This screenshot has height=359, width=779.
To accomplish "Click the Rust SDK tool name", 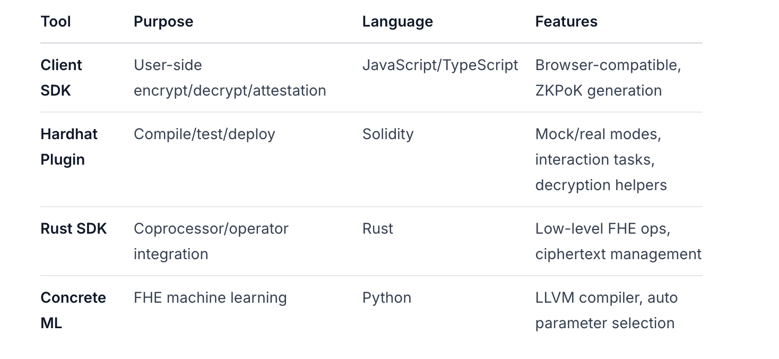I will click(74, 229).
